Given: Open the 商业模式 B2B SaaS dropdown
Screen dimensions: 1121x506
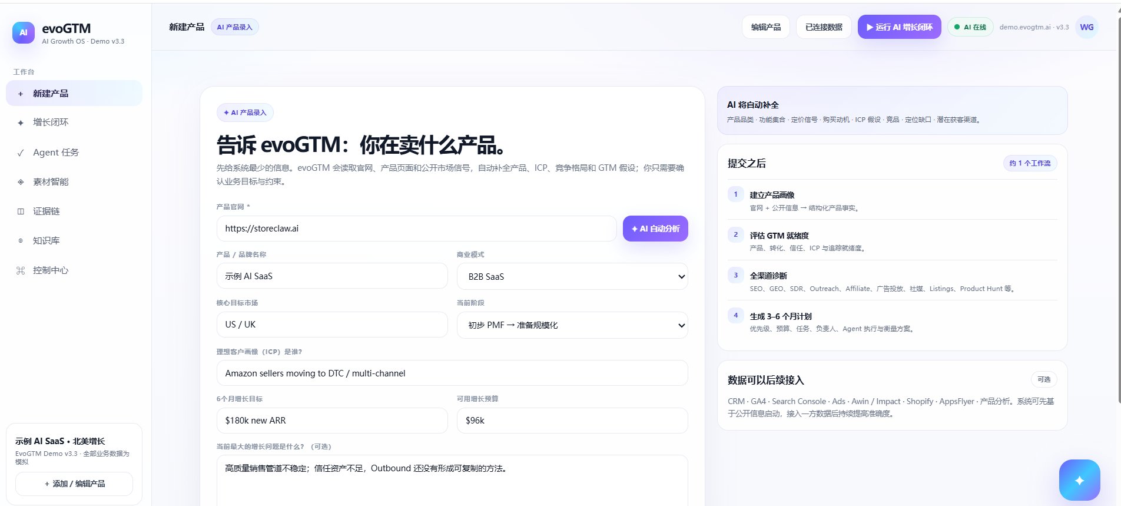Looking at the screenshot, I should [x=572, y=276].
